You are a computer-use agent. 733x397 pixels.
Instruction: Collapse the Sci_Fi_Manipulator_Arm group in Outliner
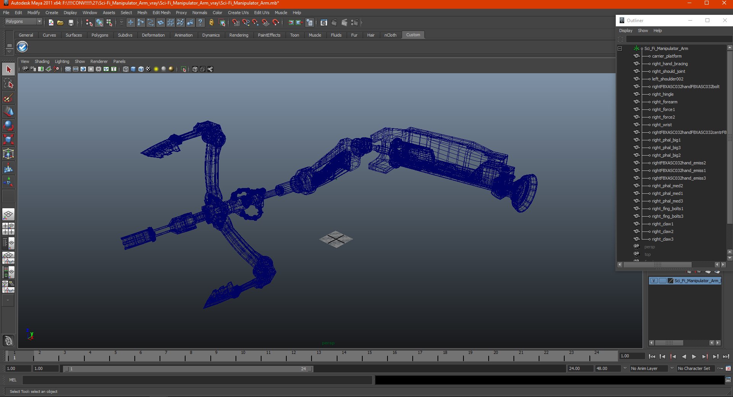(620, 48)
